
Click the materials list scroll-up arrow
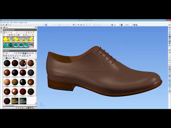[36, 60]
